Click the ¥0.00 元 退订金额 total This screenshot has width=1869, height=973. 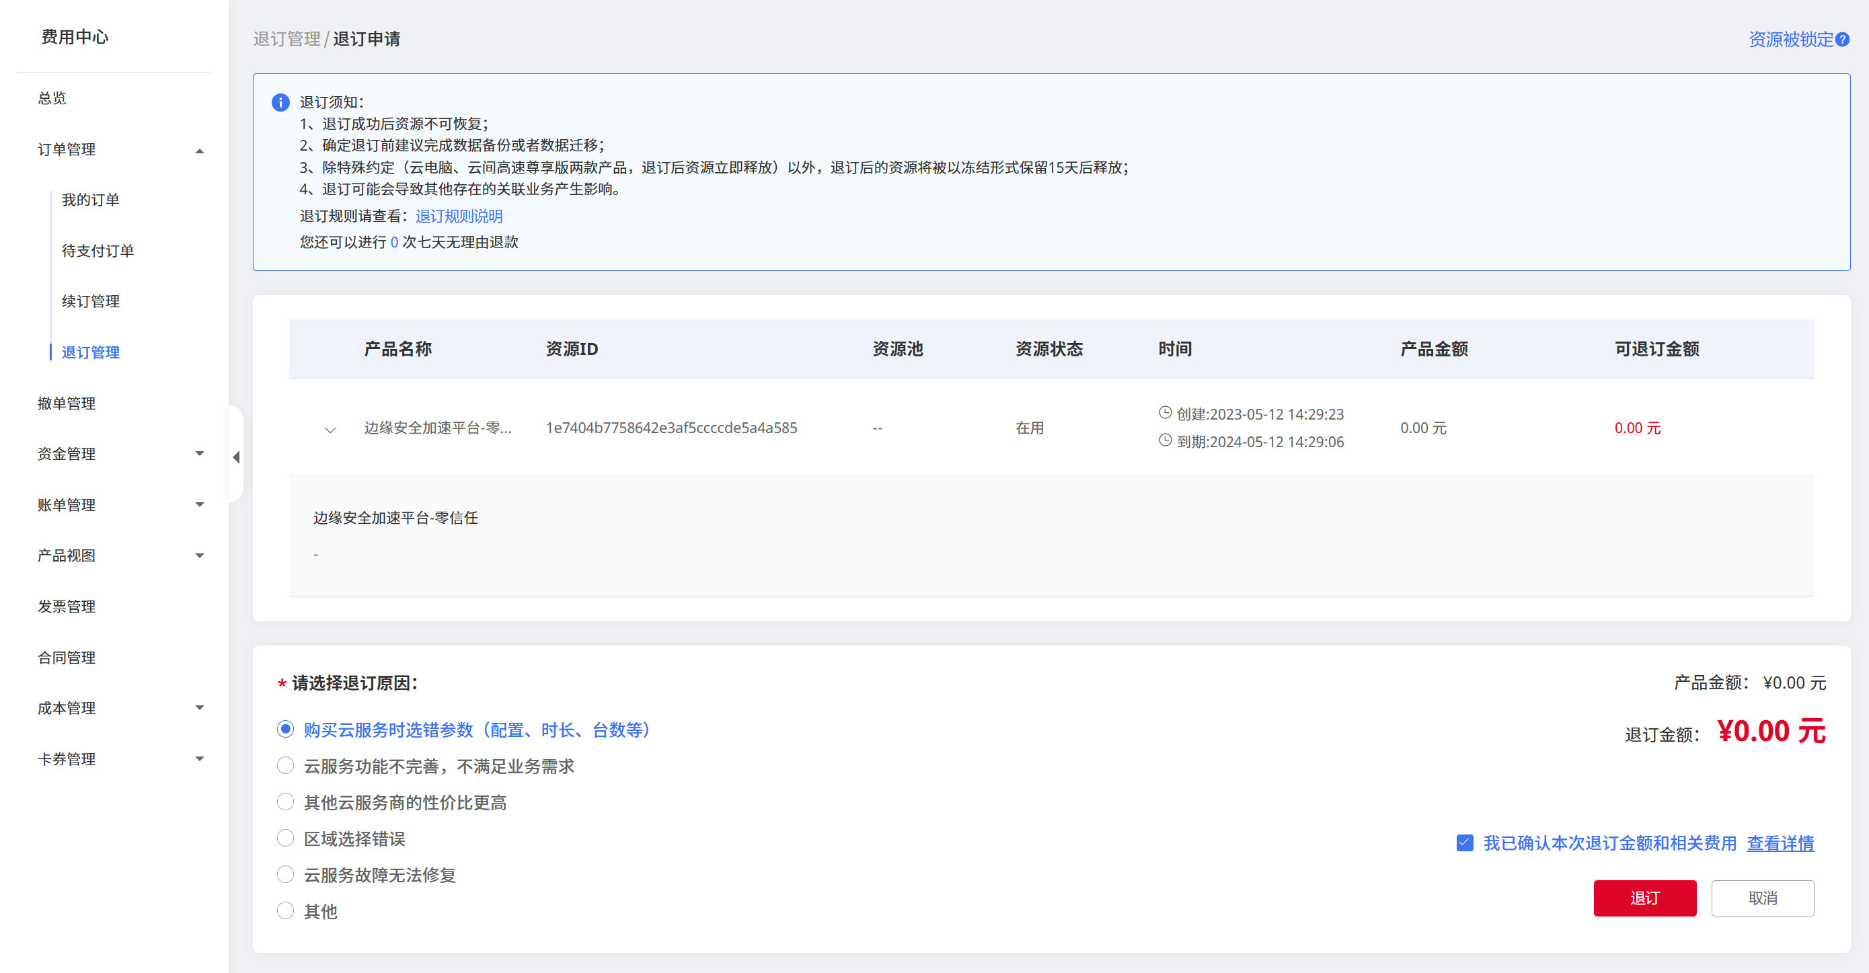(1770, 731)
